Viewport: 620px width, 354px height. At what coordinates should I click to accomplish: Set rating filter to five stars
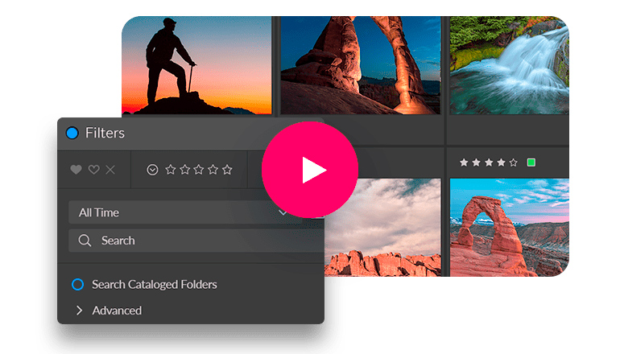pos(227,170)
